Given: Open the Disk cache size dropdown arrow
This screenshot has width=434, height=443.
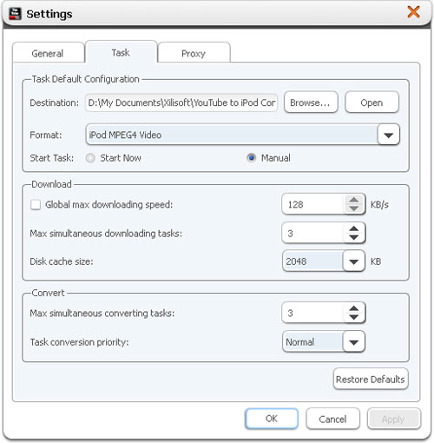Looking at the screenshot, I should click(353, 261).
